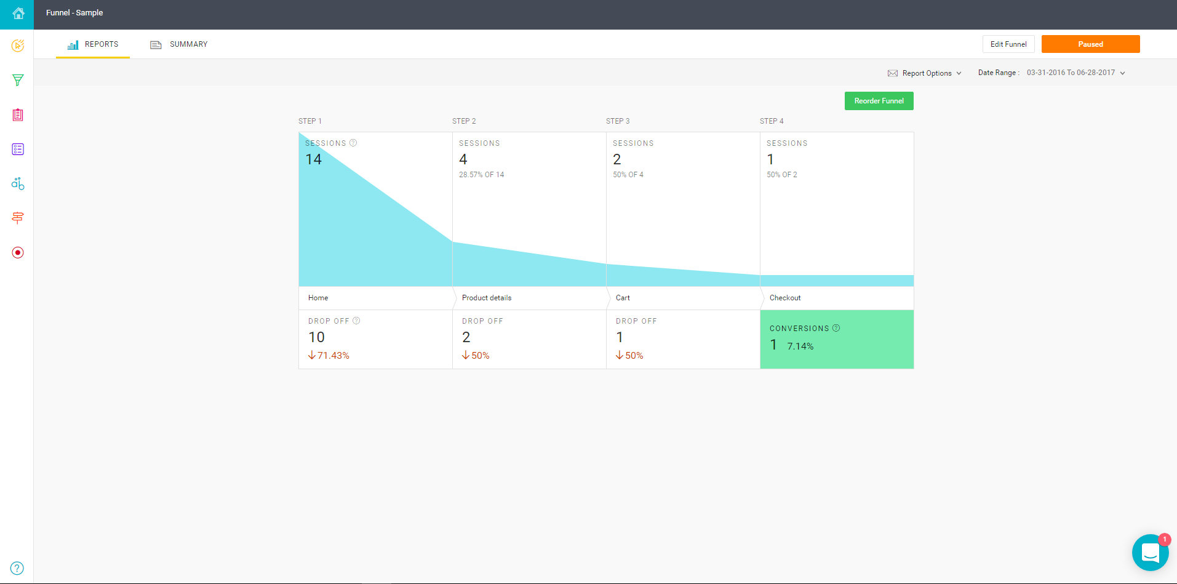Click the Sessions info help icon

(353, 143)
